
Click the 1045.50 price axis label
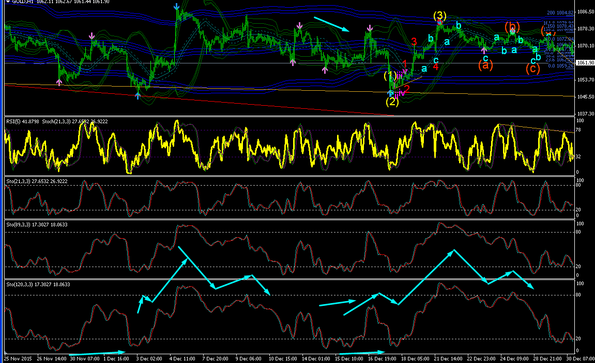(586, 97)
